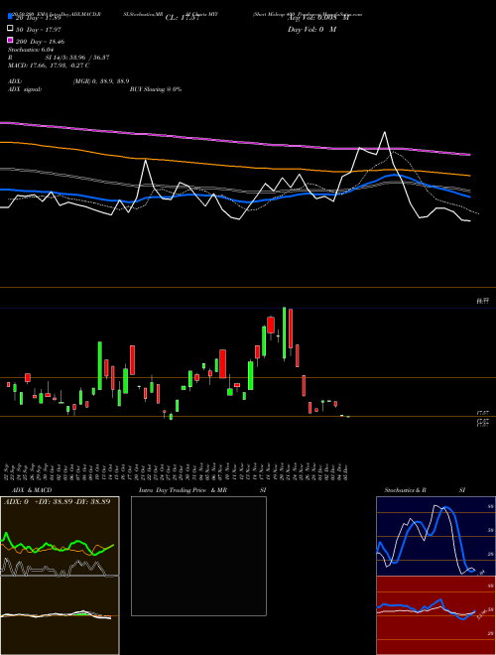
Task: Click the 'ADX & MACD' panel title
Action: 32,490
